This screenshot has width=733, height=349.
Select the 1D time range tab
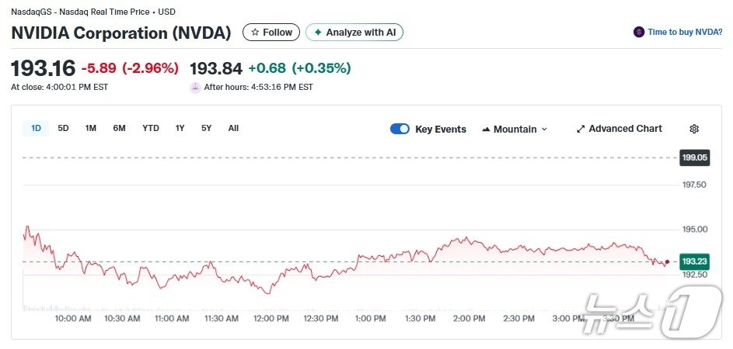pyautogui.click(x=36, y=128)
